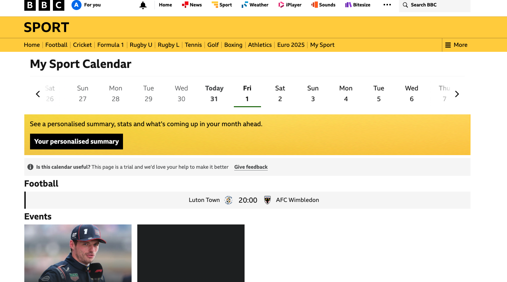
Task: Go to previous days with the left chevron
Action: tap(38, 94)
